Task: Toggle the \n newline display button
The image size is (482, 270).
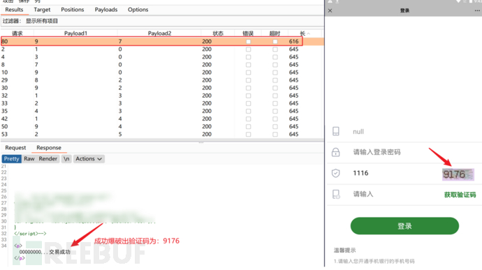Action: [x=66, y=159]
